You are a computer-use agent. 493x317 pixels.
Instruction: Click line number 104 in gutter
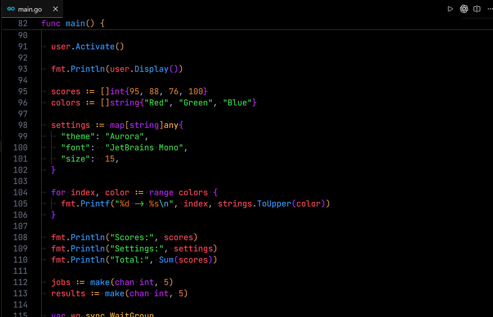[20, 193]
